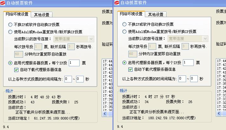Click the app icon in the left window's title bar
226x130 pixels.
click(x=4, y=3)
